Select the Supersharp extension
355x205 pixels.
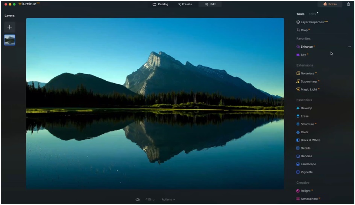click(x=308, y=81)
